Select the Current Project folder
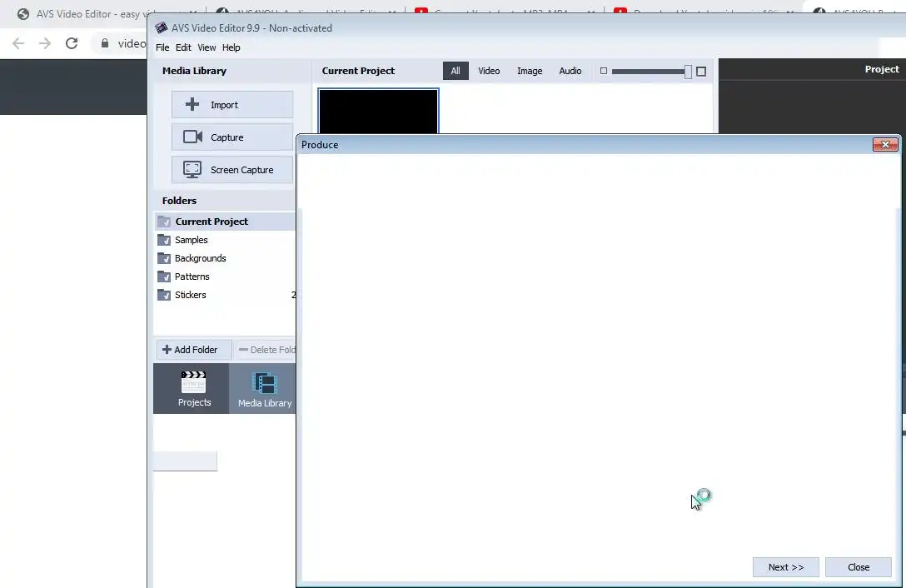The height and width of the screenshot is (588, 906). click(225, 222)
